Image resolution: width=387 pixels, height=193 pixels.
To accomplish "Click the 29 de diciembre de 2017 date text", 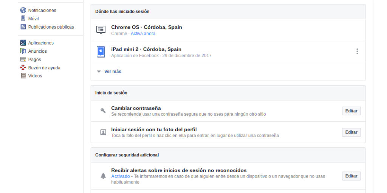I will [187, 56].
